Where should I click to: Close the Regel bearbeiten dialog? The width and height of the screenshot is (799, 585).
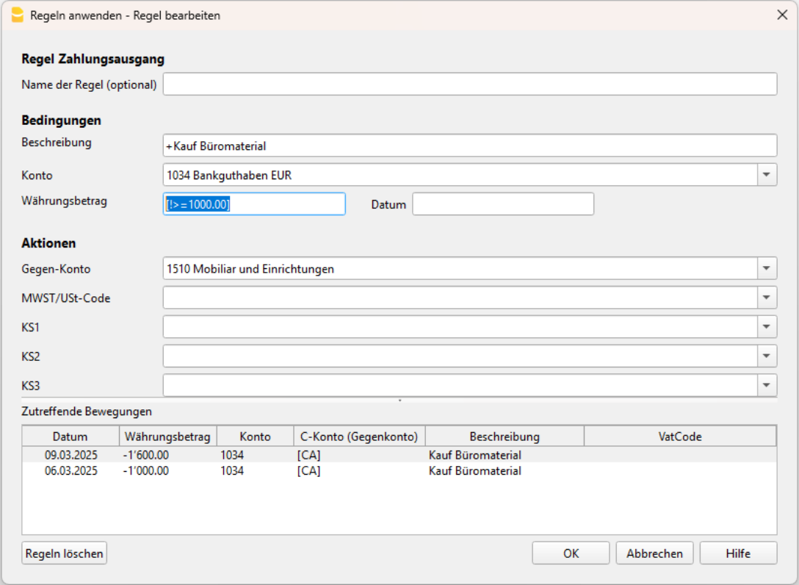782,15
